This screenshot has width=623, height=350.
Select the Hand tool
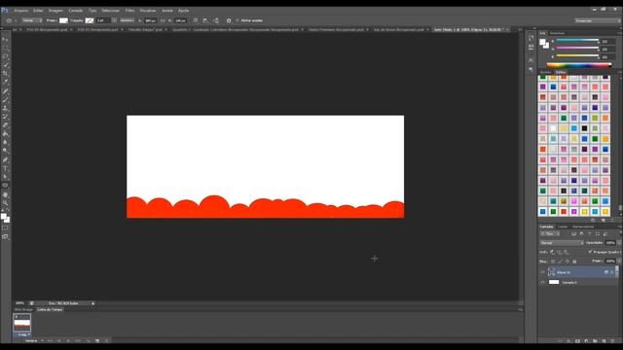coord(5,194)
